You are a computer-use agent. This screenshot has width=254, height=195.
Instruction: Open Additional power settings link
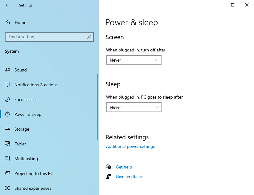click(x=130, y=146)
